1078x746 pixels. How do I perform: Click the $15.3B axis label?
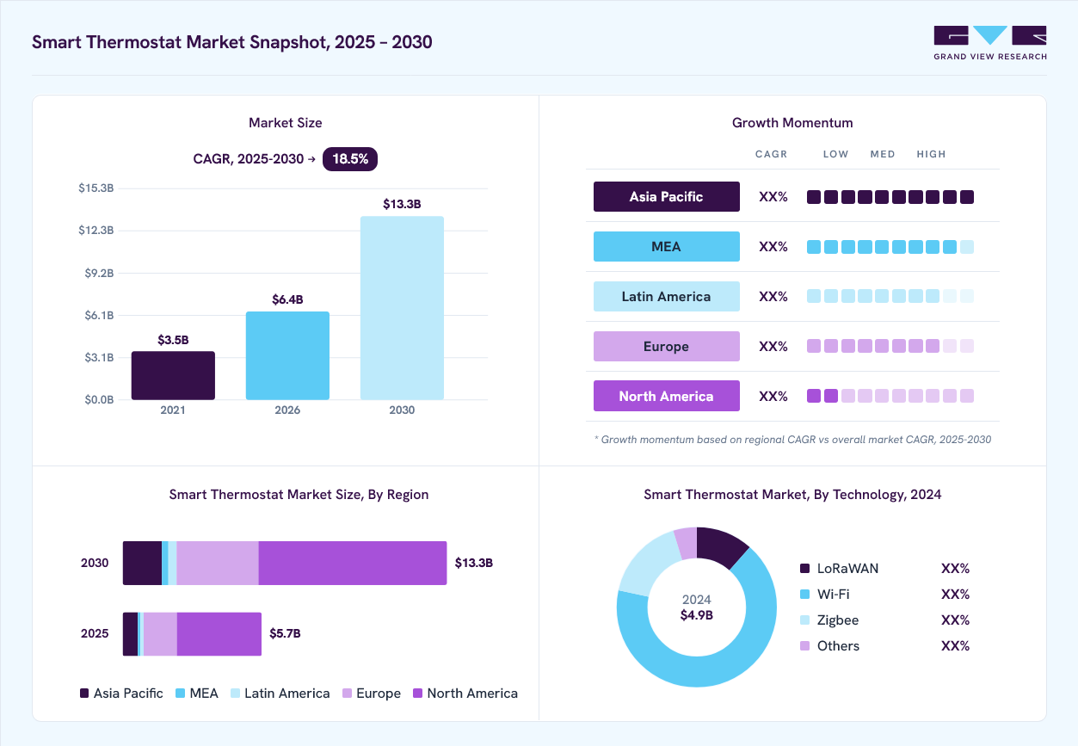pyautogui.click(x=96, y=188)
